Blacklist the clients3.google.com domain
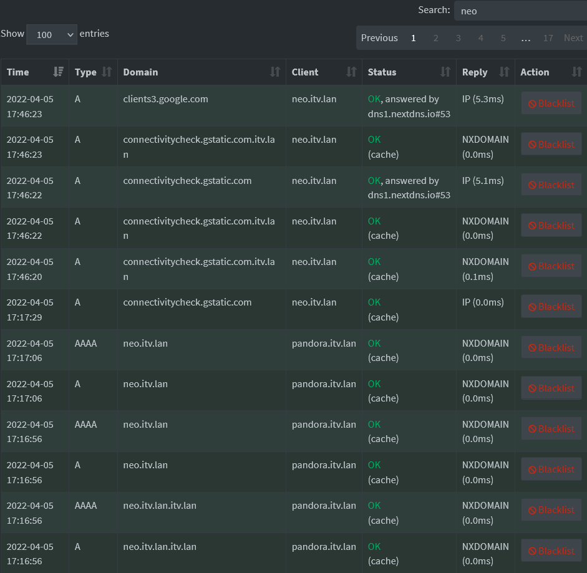Screen dimensions: 587x573 [551, 103]
